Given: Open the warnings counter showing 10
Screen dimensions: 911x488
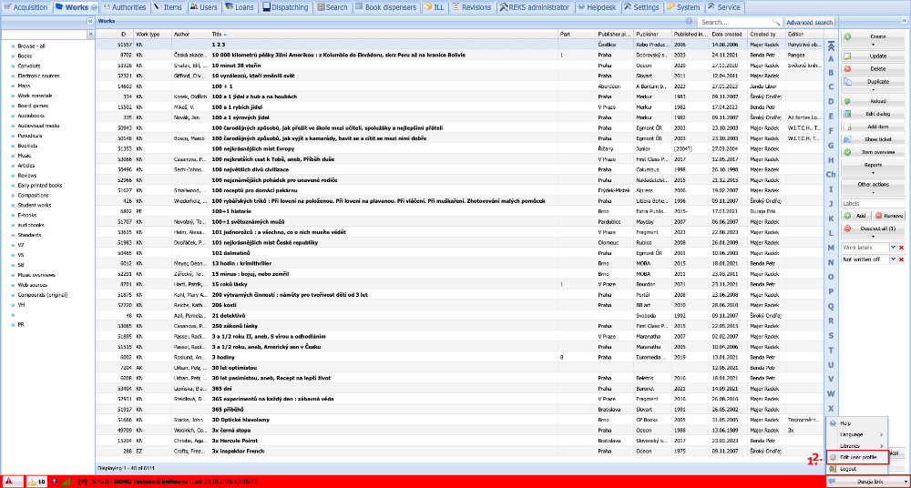Looking at the screenshot, I should [36, 482].
